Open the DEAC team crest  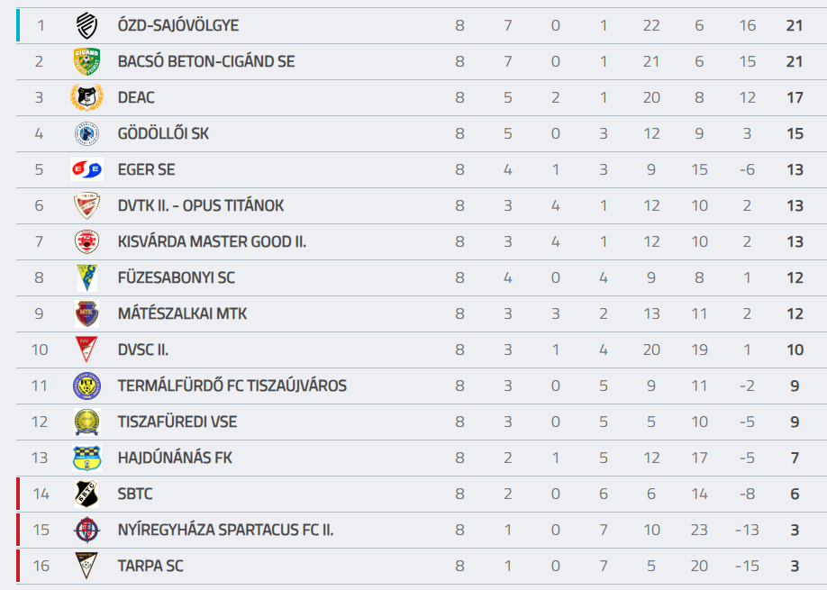[x=86, y=97]
